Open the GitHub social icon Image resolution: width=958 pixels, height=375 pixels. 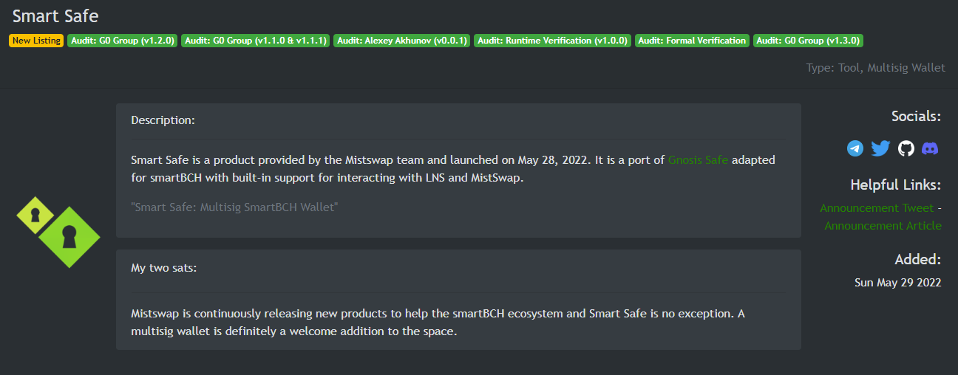pyautogui.click(x=906, y=148)
